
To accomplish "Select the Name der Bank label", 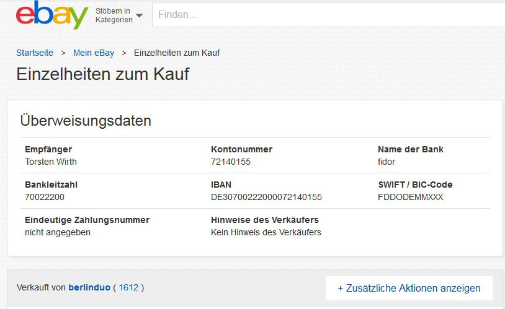I will 411,149.
